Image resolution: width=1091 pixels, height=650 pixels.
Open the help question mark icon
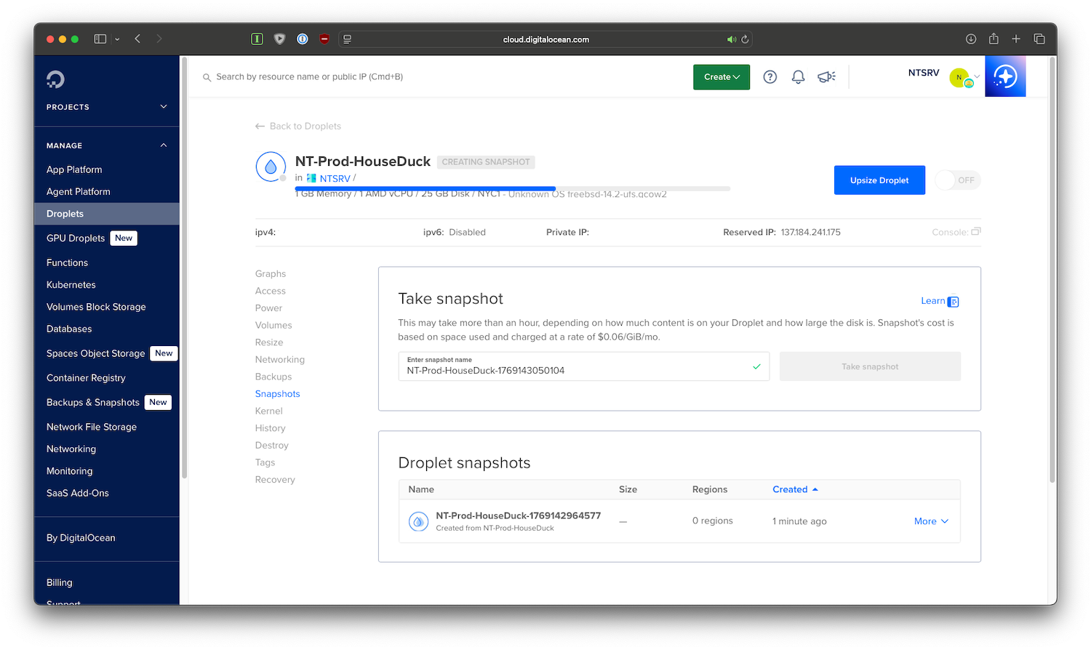pos(770,77)
